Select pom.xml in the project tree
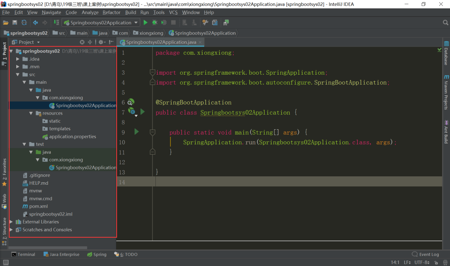450x266 pixels. (38, 206)
